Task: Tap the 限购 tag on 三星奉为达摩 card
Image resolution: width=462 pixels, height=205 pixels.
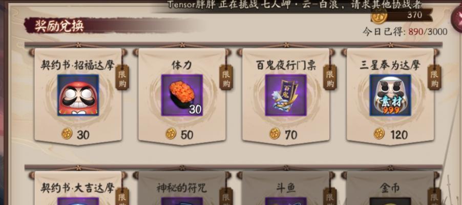Action: click(434, 77)
